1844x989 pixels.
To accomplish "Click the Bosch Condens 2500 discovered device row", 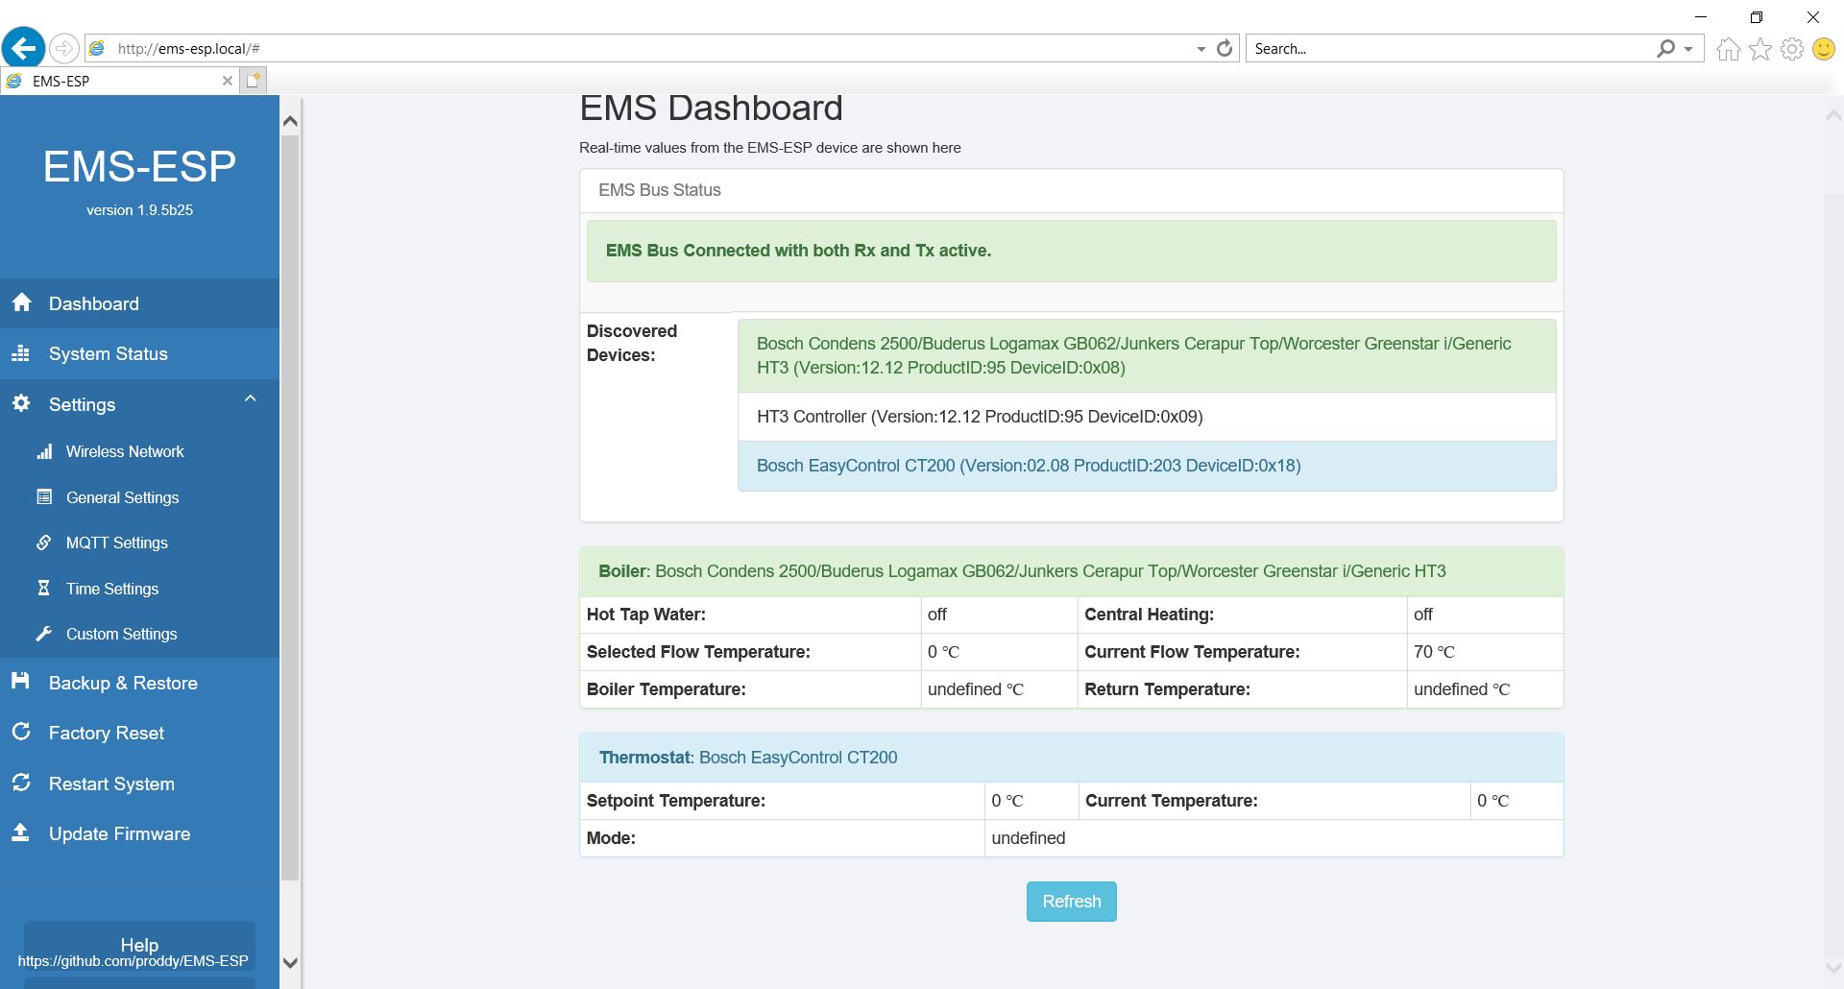I will pyautogui.click(x=1147, y=355).
